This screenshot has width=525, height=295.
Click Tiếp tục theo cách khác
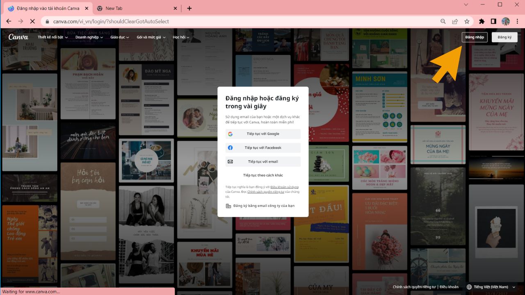[263, 175]
